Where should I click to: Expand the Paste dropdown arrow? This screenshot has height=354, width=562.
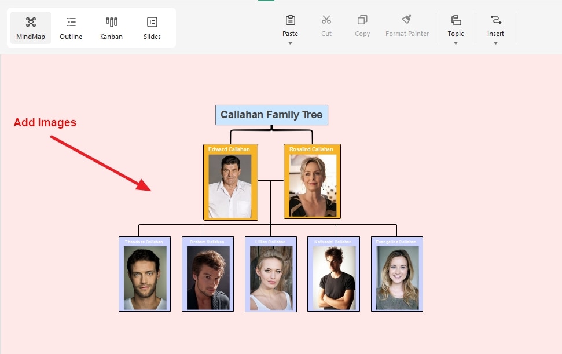(x=291, y=43)
